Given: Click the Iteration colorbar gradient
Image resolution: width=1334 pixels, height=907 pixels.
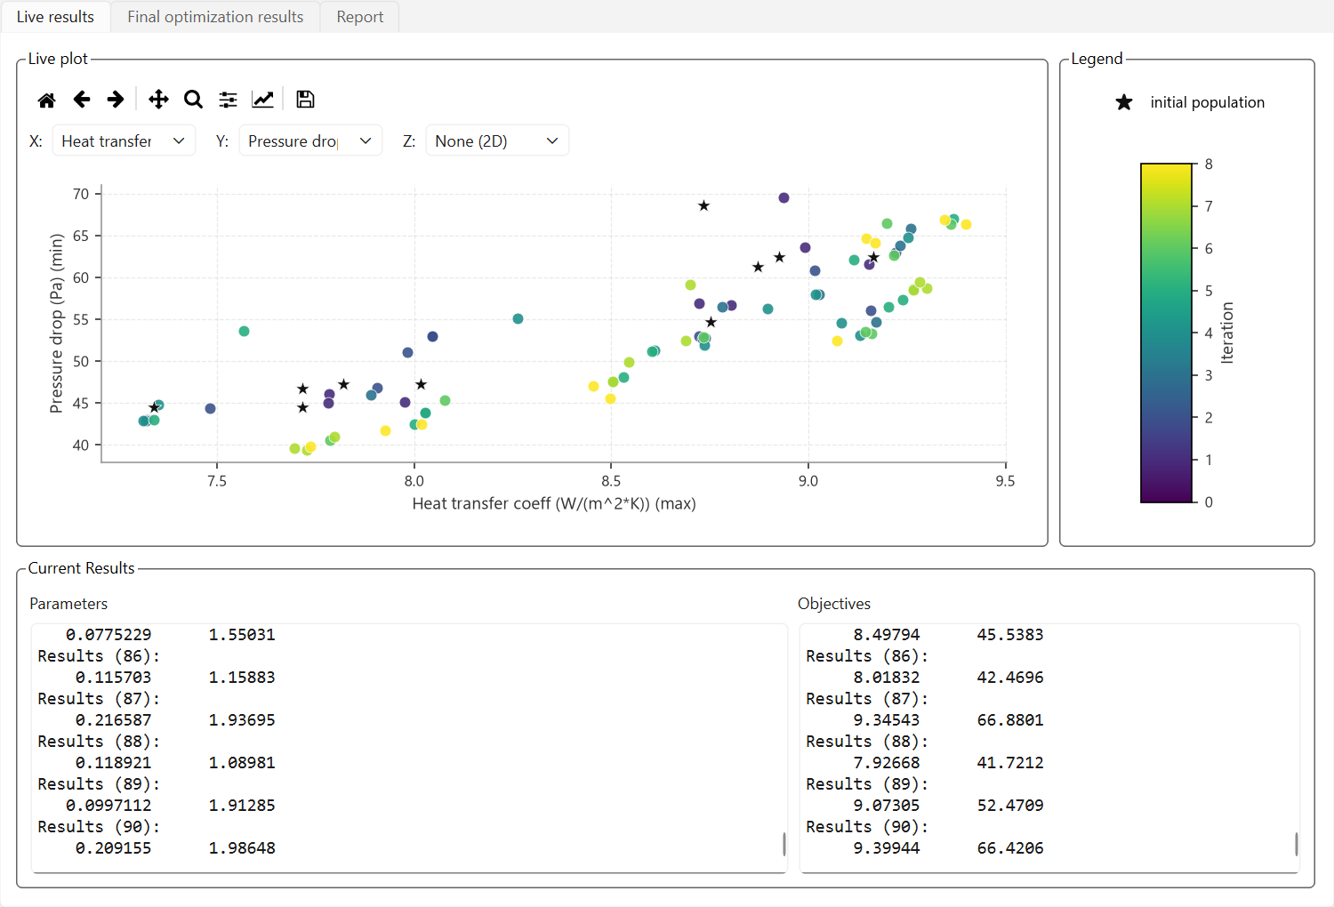Looking at the screenshot, I should (x=1166, y=333).
